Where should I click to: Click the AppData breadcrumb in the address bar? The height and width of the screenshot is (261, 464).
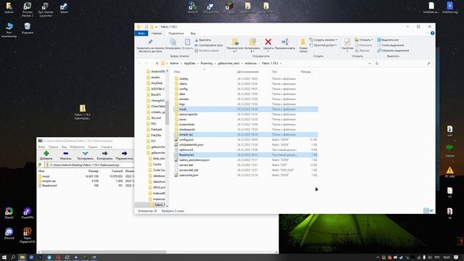190,63
